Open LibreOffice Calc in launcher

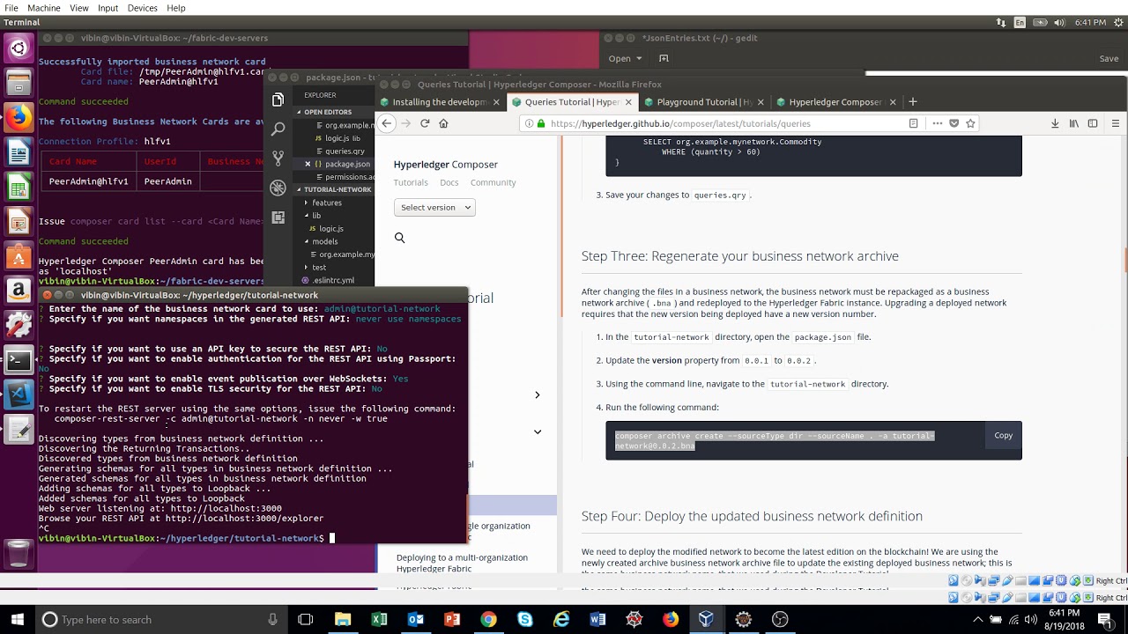point(19,187)
